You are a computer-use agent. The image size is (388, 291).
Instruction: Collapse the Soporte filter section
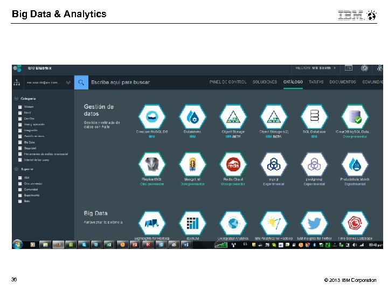pyautogui.click(x=17, y=169)
